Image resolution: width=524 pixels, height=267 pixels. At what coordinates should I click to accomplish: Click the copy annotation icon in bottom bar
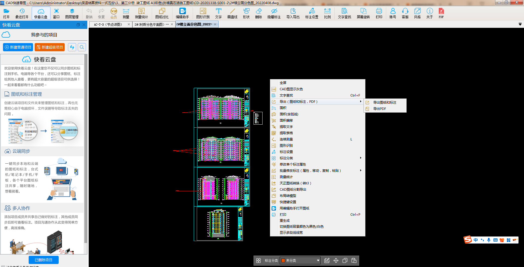(345, 260)
